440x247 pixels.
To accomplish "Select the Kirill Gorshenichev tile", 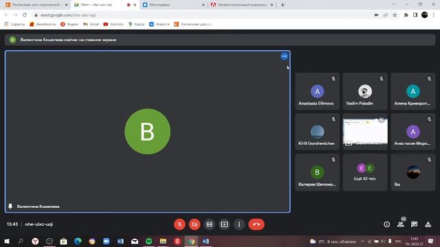I will coord(317,132).
